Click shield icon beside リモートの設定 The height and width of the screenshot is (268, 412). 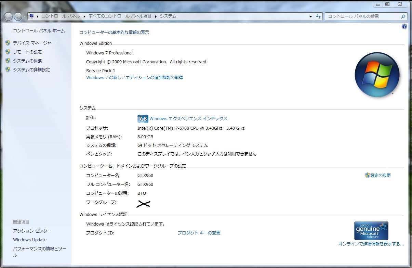click(x=8, y=52)
